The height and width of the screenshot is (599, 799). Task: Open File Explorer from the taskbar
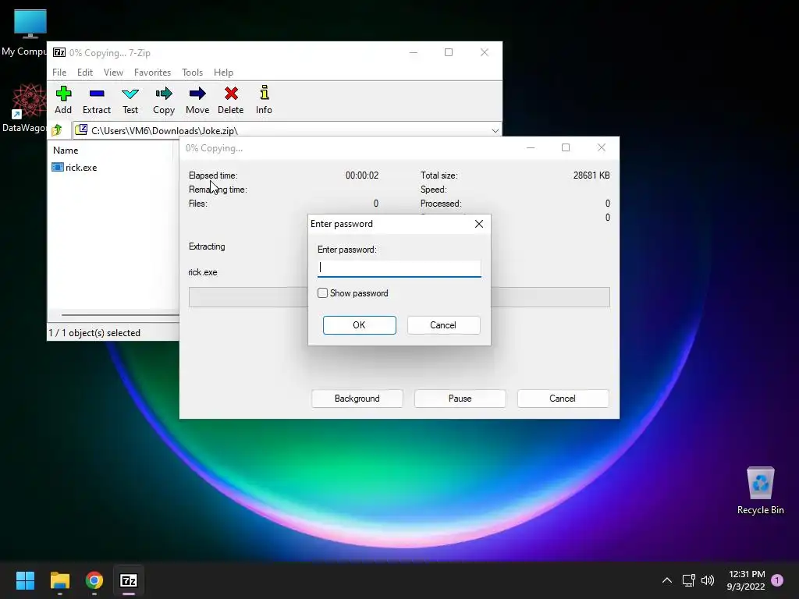point(59,580)
